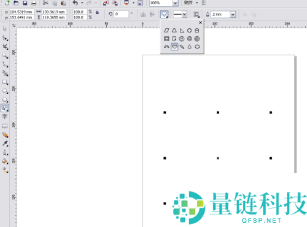Open the undo history dropdown arrow

[x=82, y=3]
